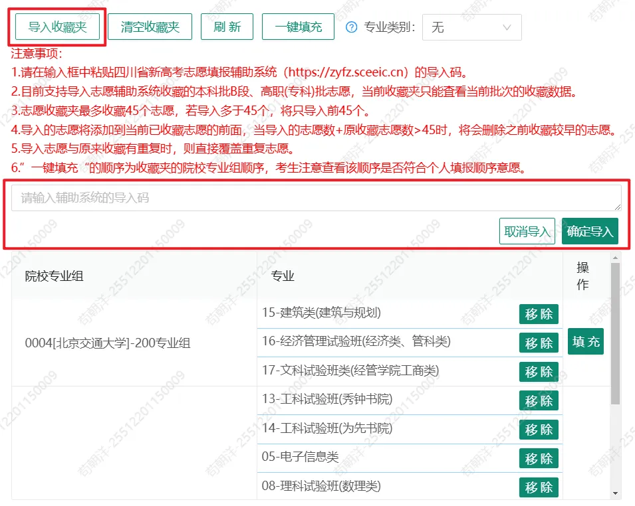The width and height of the screenshot is (635, 506).
Task: Remove 15-建筑类(建筑与规划) major
Action: click(539, 314)
